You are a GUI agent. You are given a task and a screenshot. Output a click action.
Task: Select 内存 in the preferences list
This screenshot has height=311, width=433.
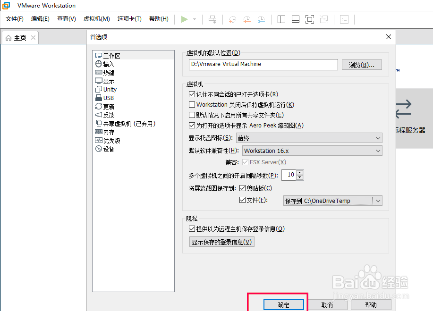coord(134,132)
